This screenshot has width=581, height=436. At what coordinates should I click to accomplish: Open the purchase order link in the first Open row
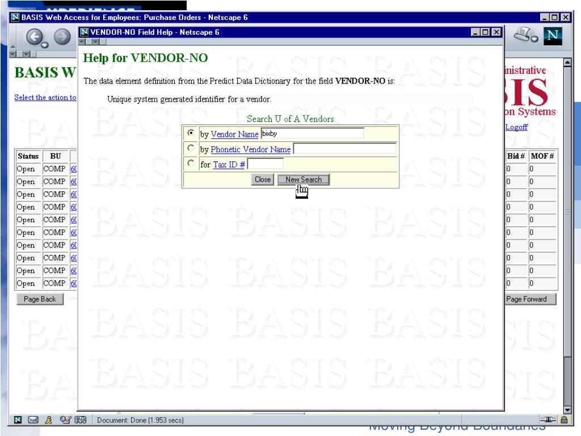74,169
